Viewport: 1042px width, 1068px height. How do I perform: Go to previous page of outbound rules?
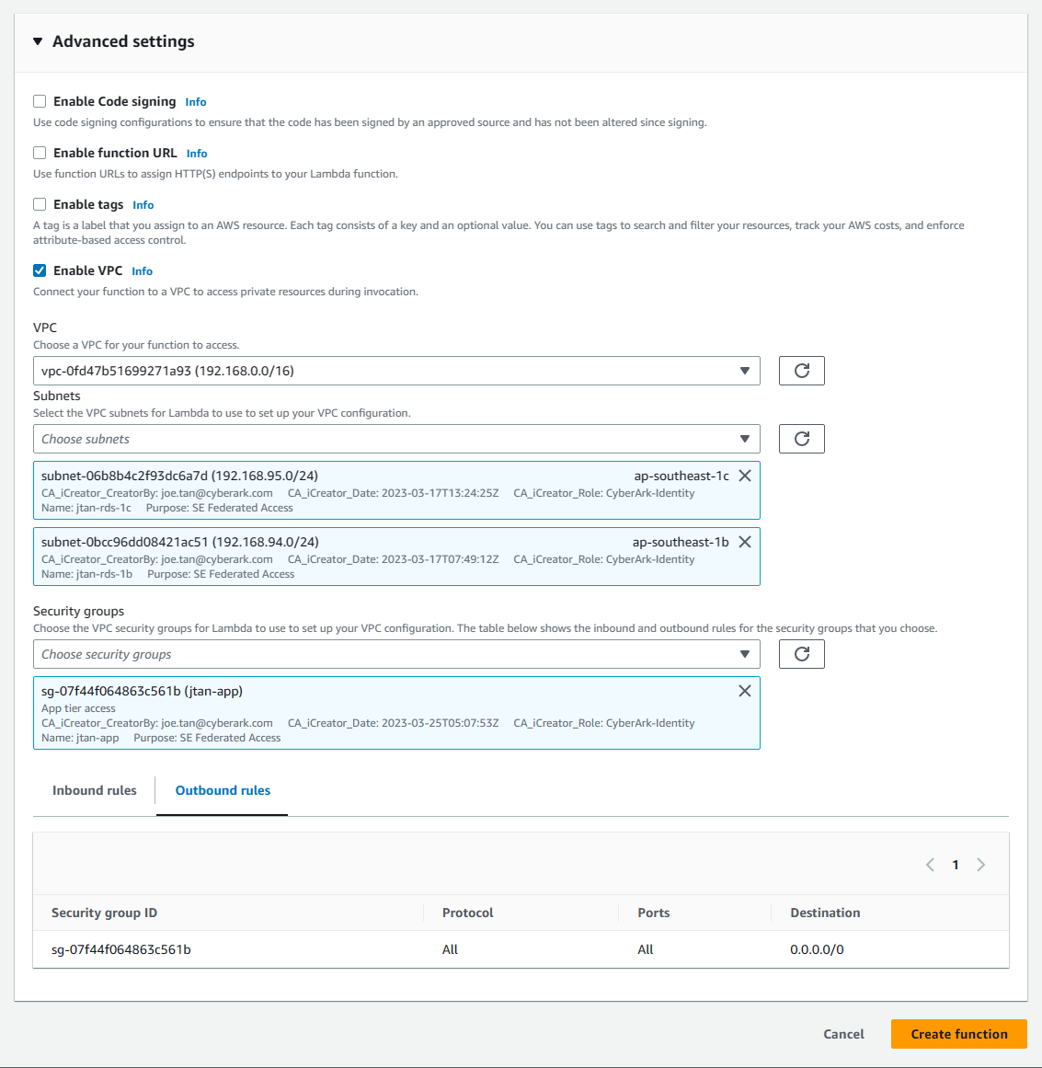930,865
